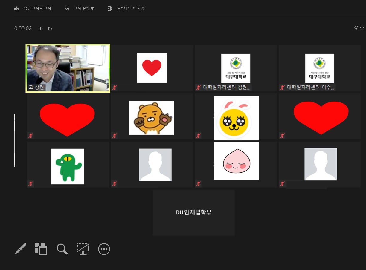Open the pen and laser pointer tools
This screenshot has width=366, height=270.
click(x=21, y=249)
